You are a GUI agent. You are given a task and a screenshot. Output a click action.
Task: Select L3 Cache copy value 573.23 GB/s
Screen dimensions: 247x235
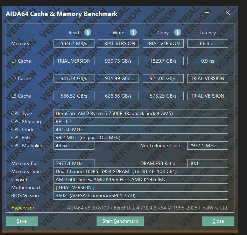[163, 96]
